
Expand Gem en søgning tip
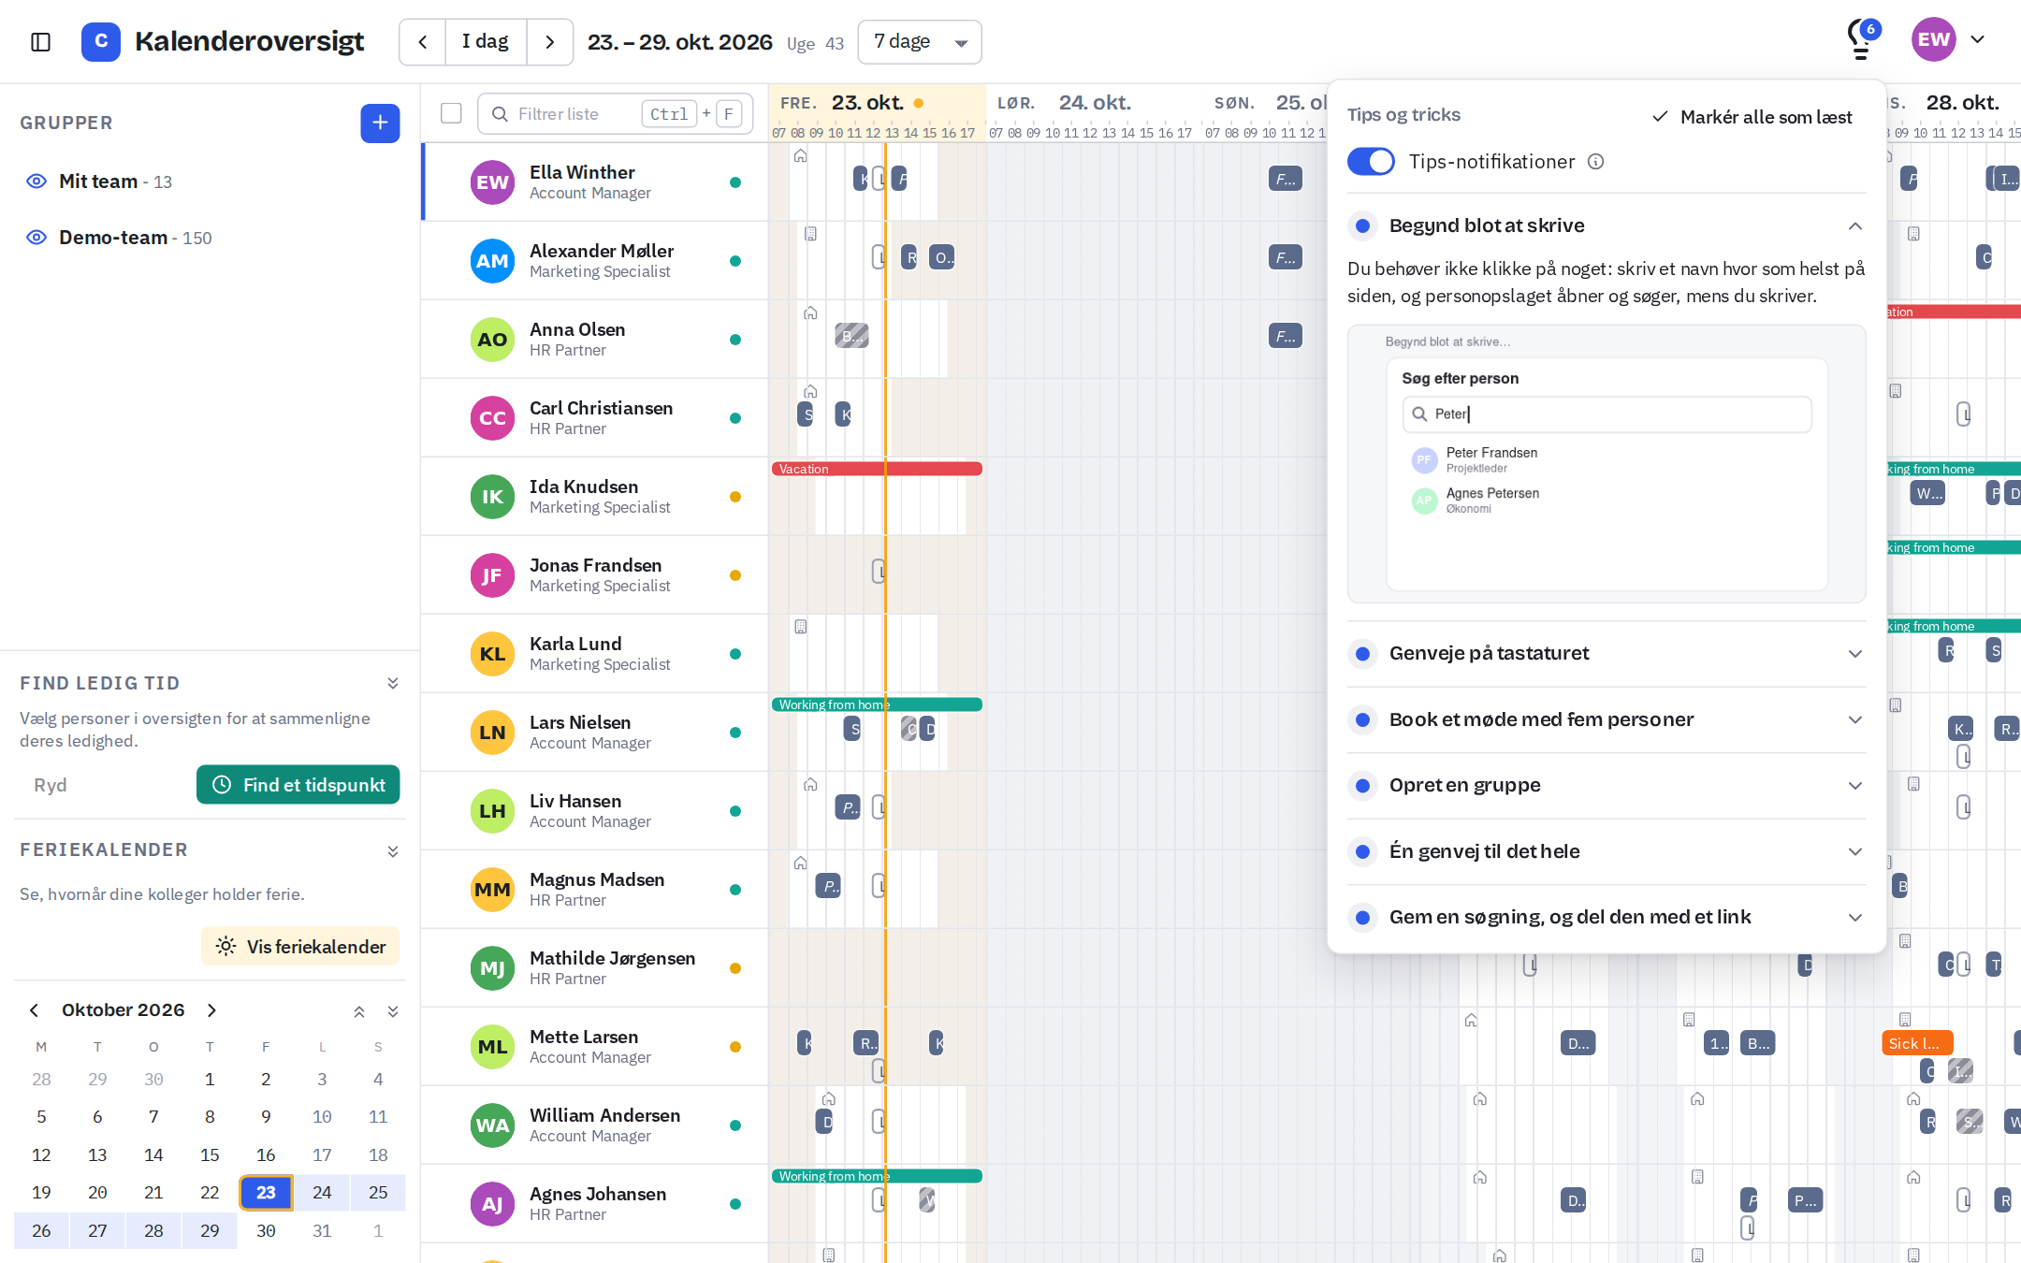pyautogui.click(x=1607, y=917)
